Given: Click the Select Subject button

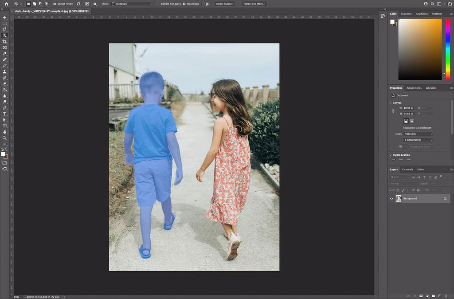Looking at the screenshot, I should pyautogui.click(x=224, y=4).
